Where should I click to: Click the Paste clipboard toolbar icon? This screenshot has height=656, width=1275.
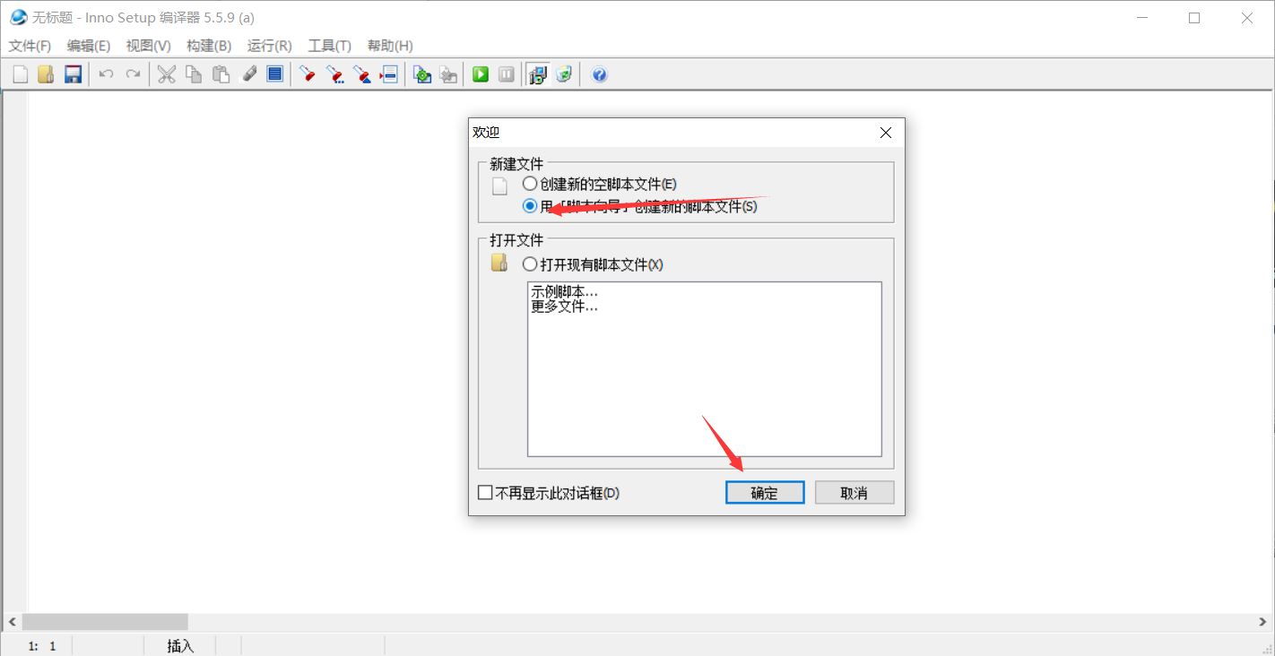tap(221, 74)
